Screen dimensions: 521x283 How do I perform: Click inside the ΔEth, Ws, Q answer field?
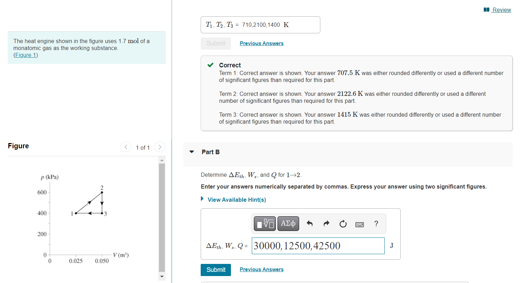click(318, 245)
